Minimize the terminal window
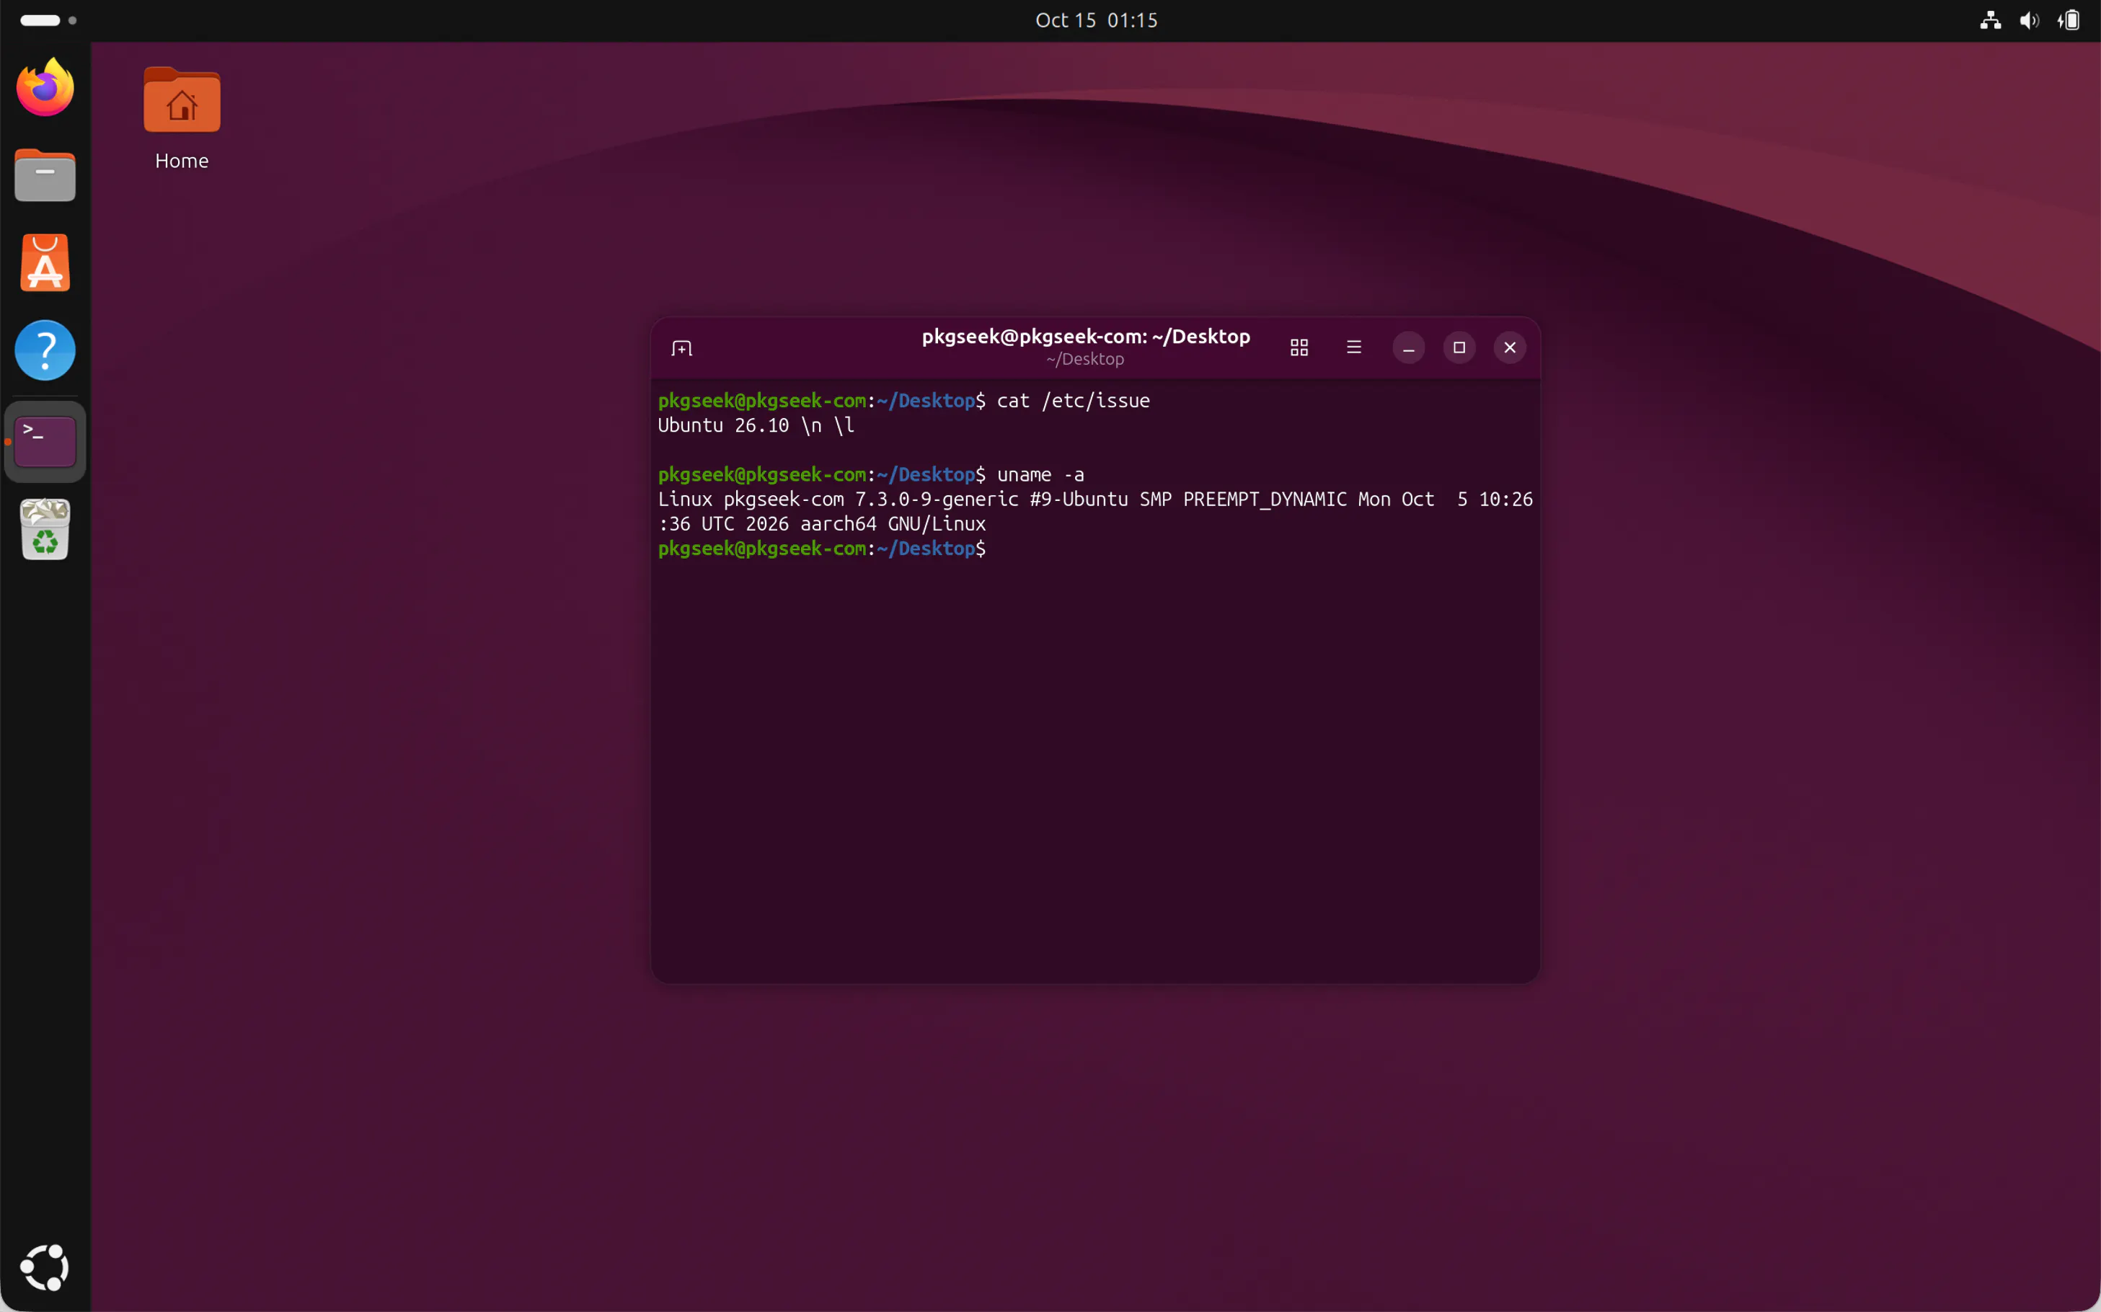 tap(1407, 348)
